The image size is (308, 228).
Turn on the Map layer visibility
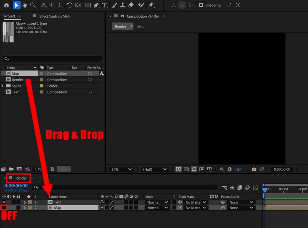click(4, 208)
